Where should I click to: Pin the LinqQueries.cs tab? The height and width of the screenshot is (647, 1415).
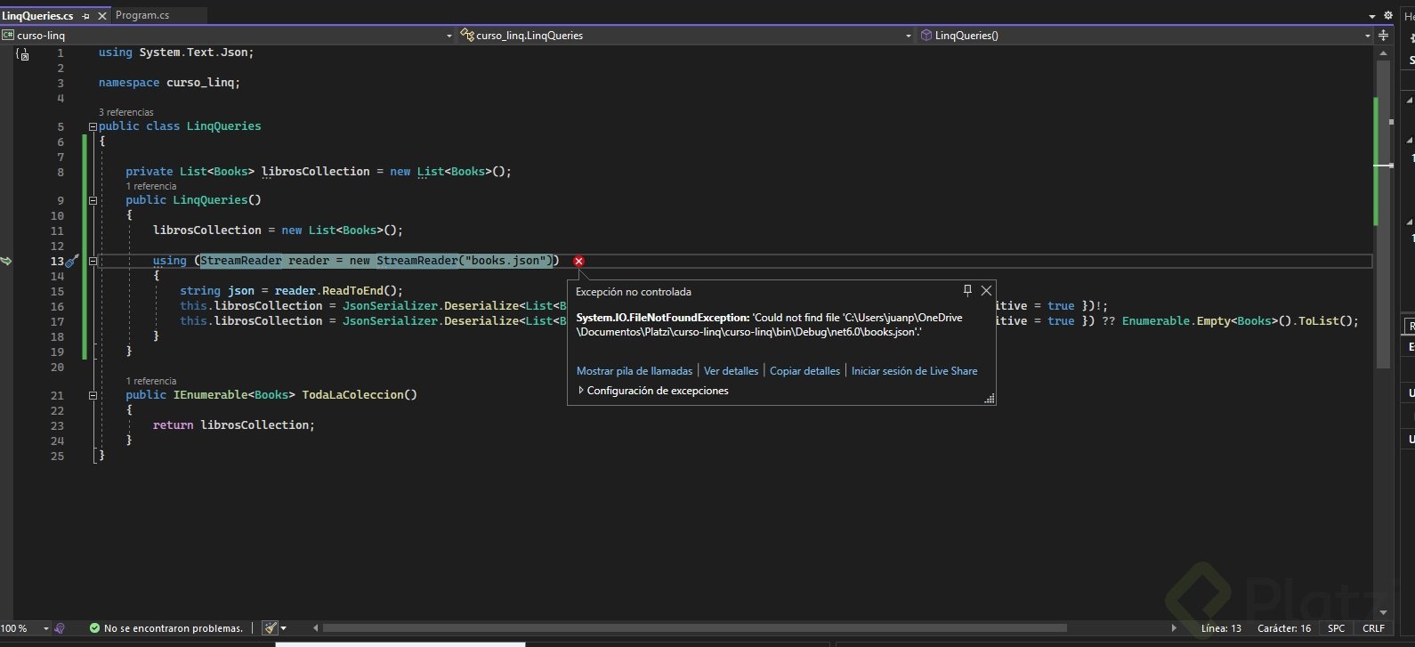86,16
